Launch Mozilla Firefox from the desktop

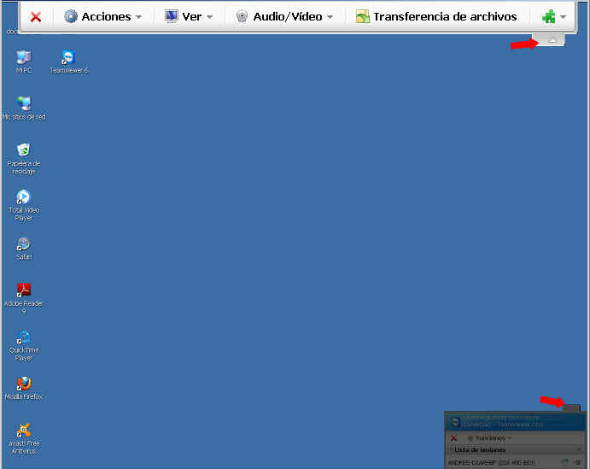tap(24, 384)
